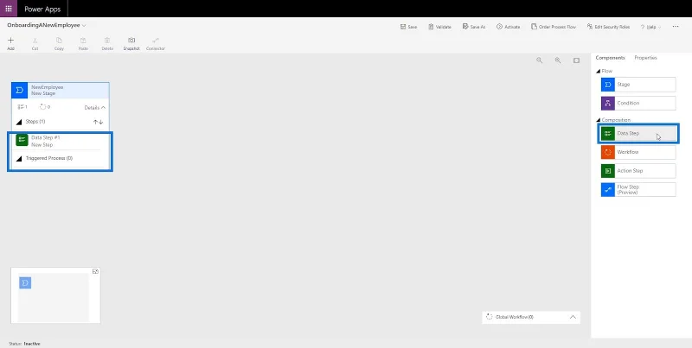Image resolution: width=692 pixels, height=348 pixels.
Task: Zoom in the canvas
Action: point(558,60)
